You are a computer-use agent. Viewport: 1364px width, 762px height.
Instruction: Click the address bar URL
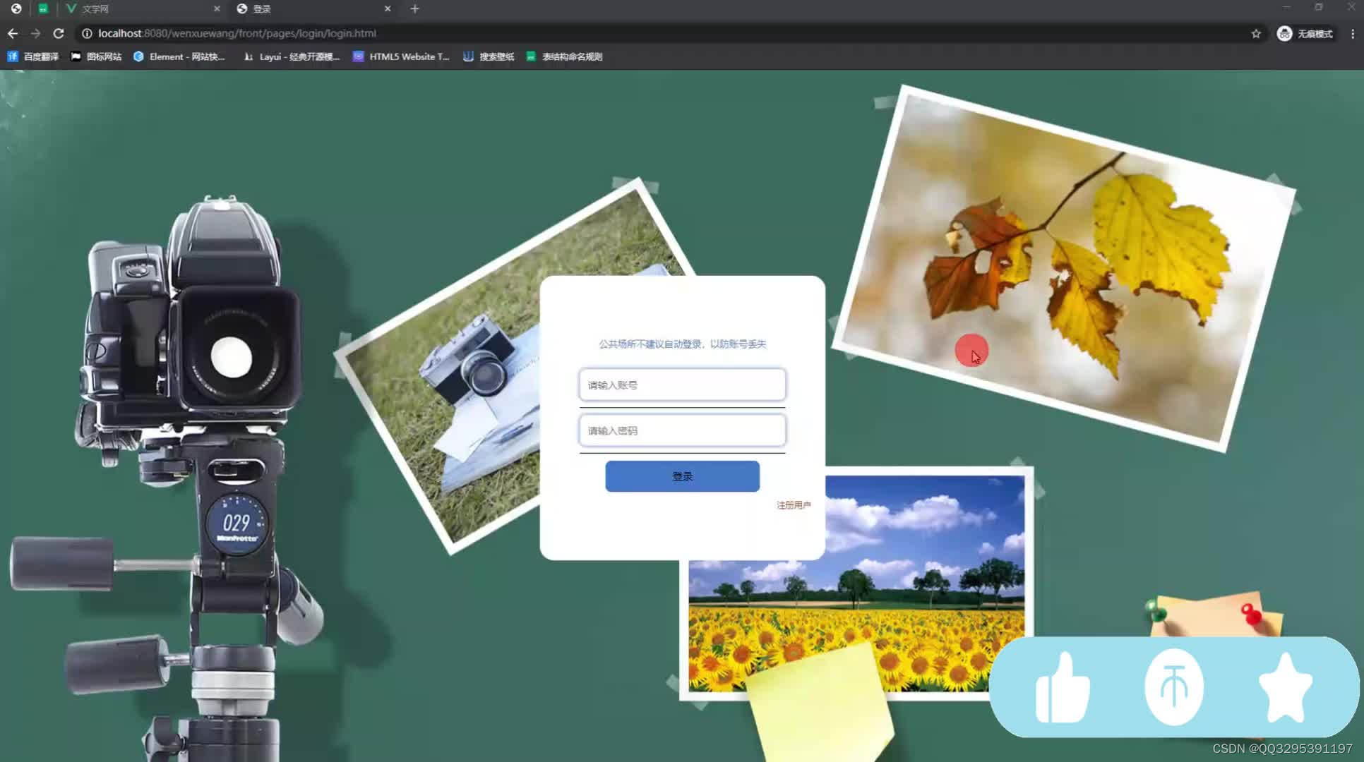[x=237, y=33]
